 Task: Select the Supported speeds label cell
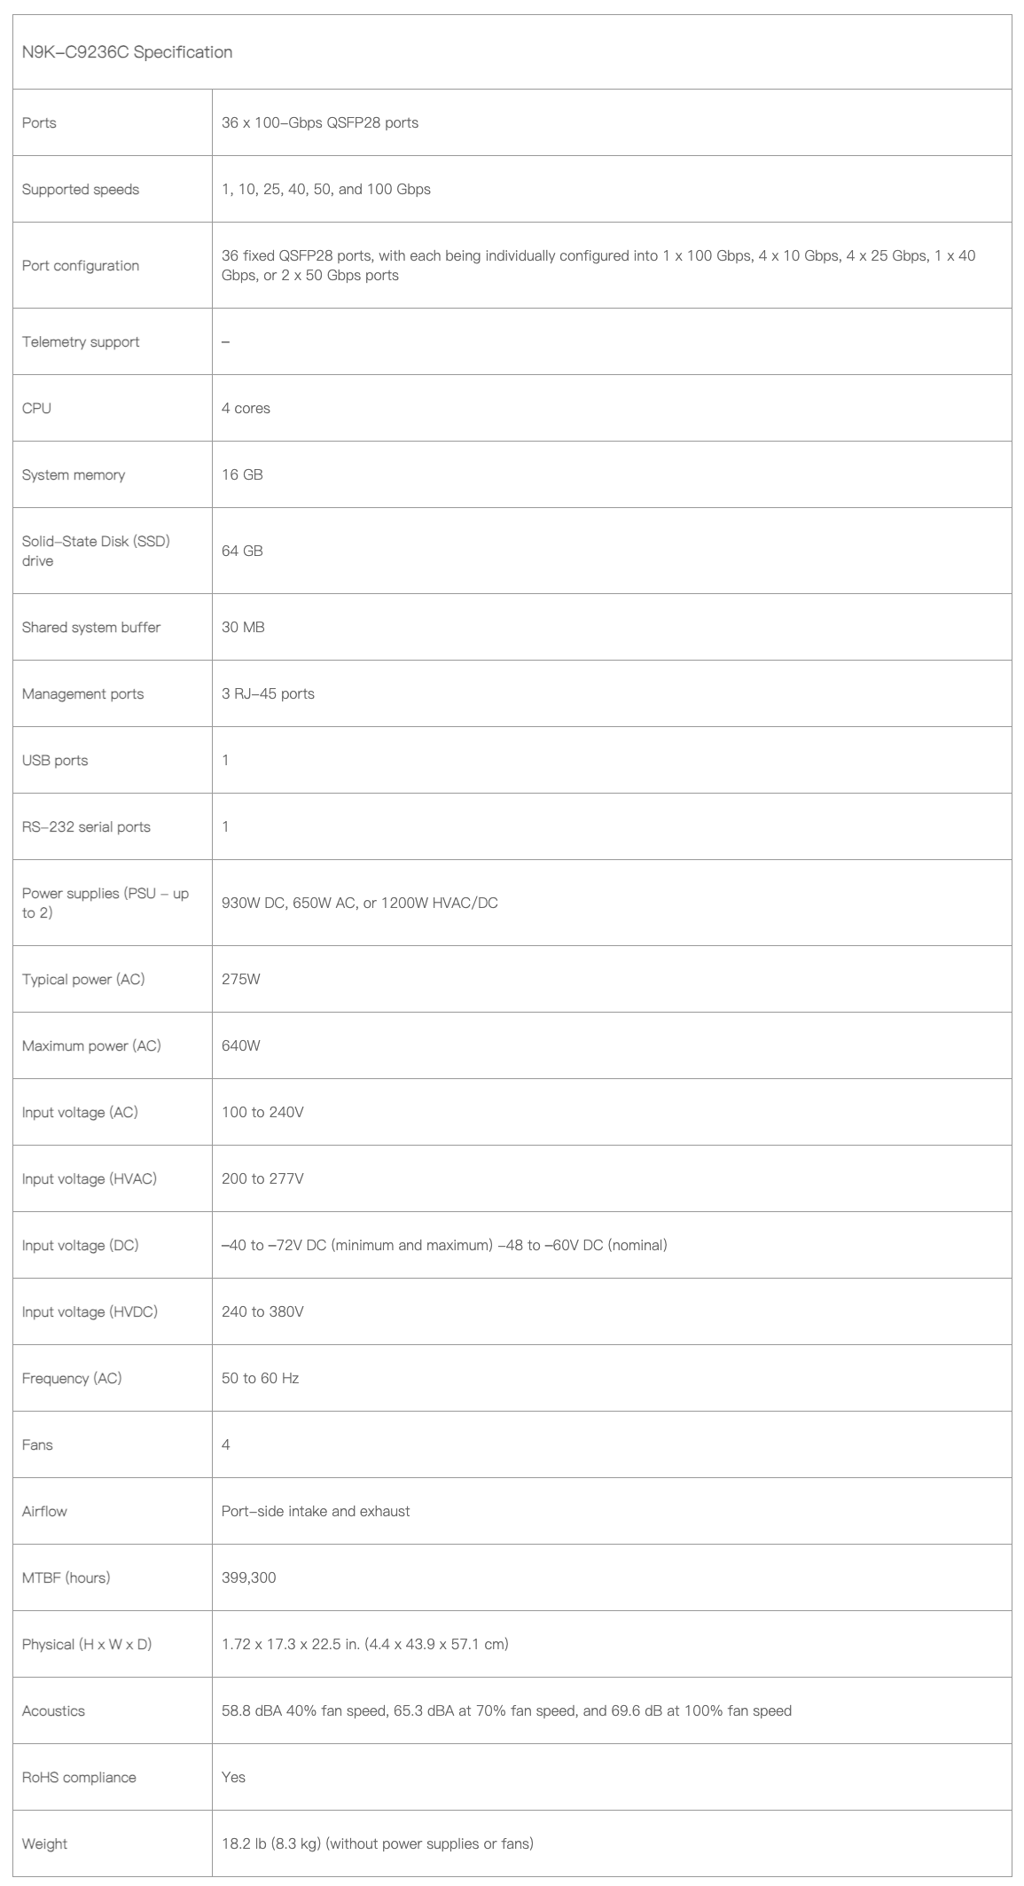(x=81, y=189)
